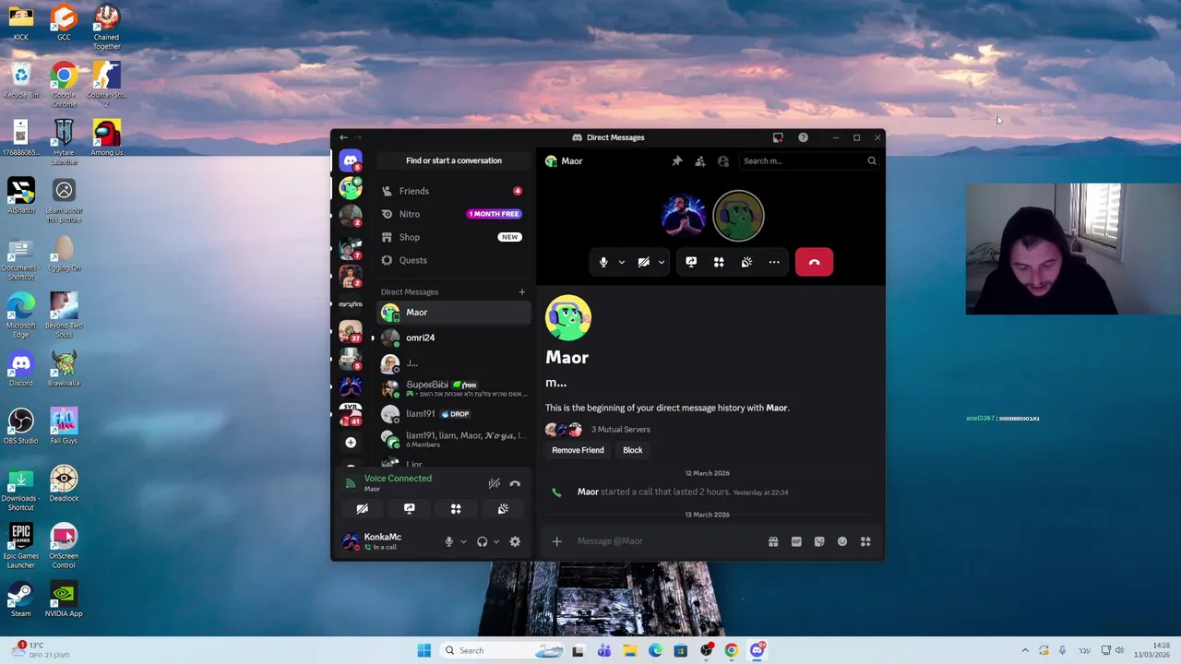Start an activity in call controls
The image size is (1181, 664).
719,262
